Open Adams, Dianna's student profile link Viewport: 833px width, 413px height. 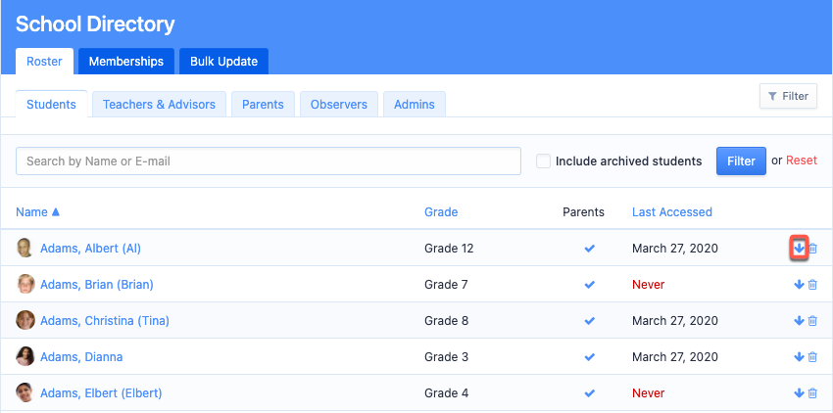pyautogui.click(x=81, y=357)
